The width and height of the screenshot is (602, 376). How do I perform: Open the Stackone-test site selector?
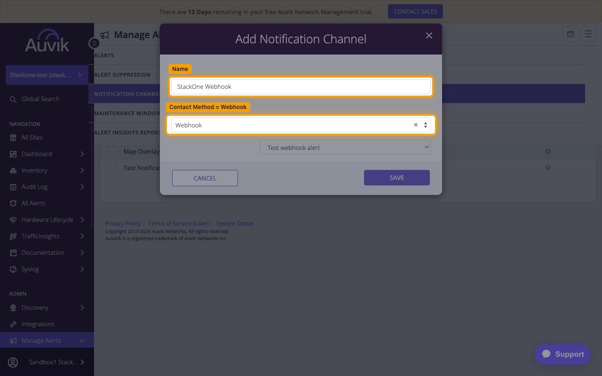pos(47,75)
